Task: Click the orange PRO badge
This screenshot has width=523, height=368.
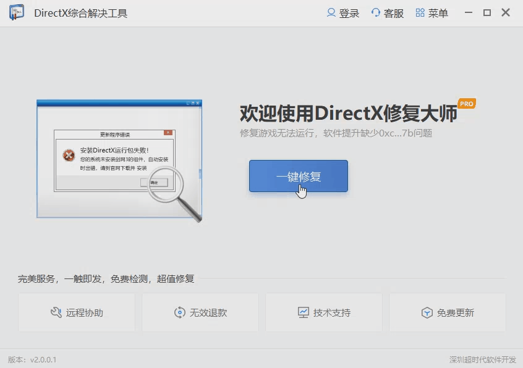Action: [x=466, y=104]
